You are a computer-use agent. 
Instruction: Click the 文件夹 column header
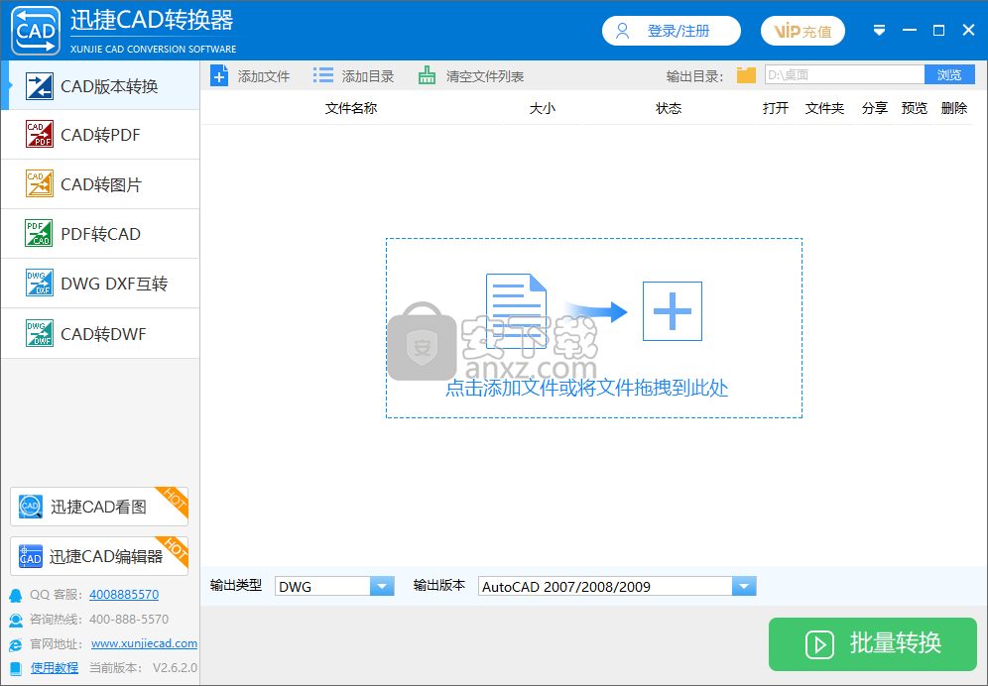click(x=824, y=108)
